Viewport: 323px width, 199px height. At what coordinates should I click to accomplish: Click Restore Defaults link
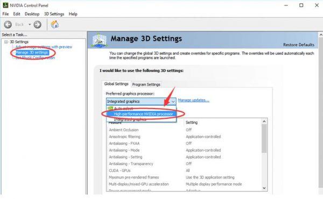(x=299, y=45)
